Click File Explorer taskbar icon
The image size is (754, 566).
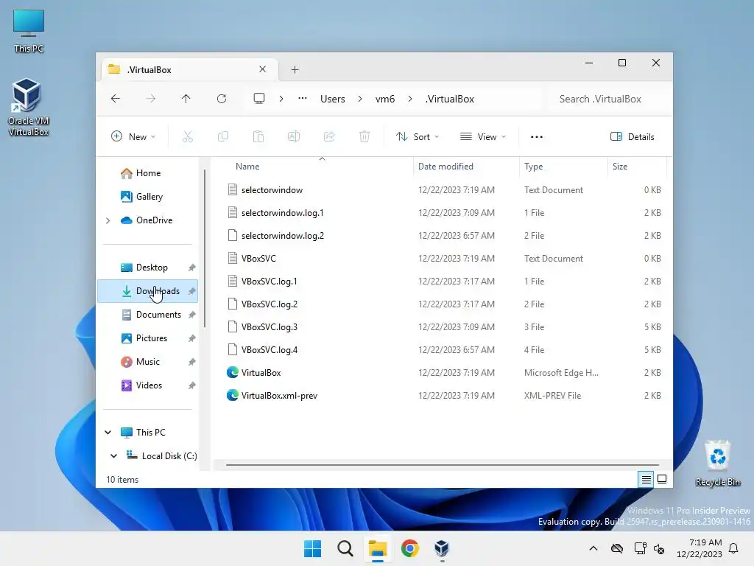[378, 548]
